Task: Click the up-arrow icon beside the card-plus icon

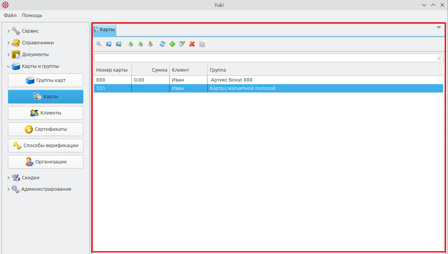Action: tap(131, 44)
